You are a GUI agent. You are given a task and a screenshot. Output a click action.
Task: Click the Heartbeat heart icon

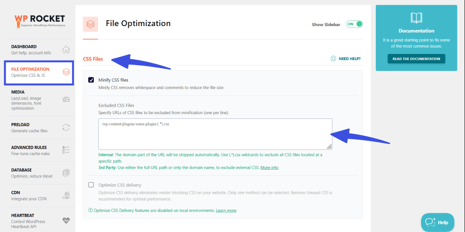click(x=66, y=220)
